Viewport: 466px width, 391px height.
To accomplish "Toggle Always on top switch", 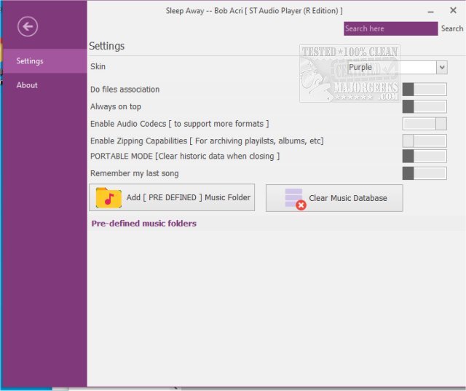I will 424,106.
